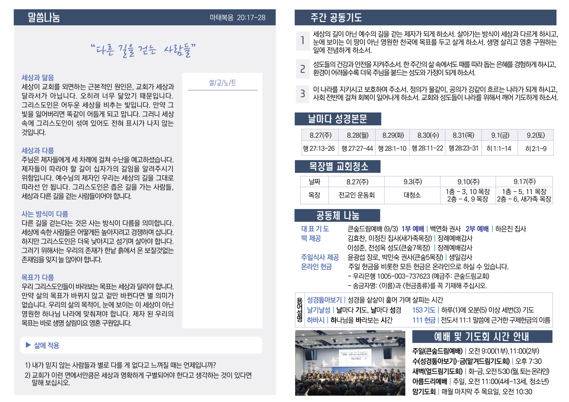Click the 9.2(토) date cell
The height and width of the screenshot is (402, 569).
(536, 135)
